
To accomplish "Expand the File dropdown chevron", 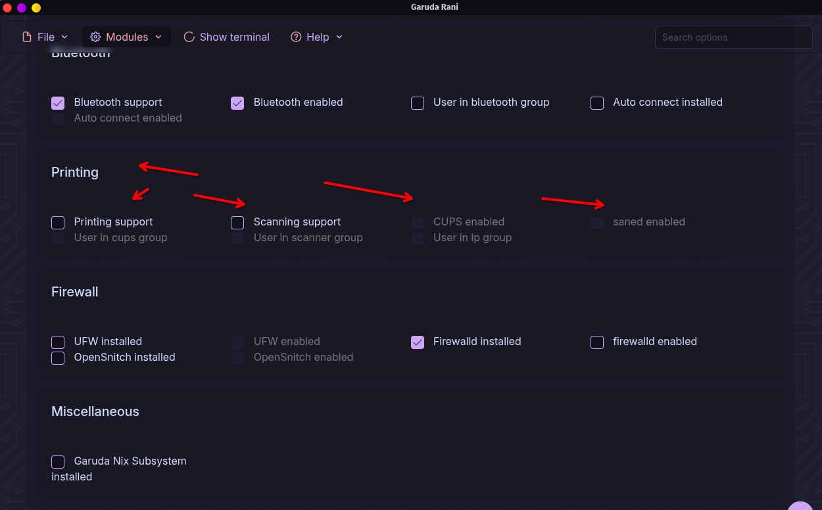I will [x=64, y=37].
